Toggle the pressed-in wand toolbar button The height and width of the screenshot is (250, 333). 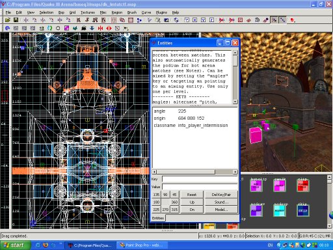coord(274,20)
